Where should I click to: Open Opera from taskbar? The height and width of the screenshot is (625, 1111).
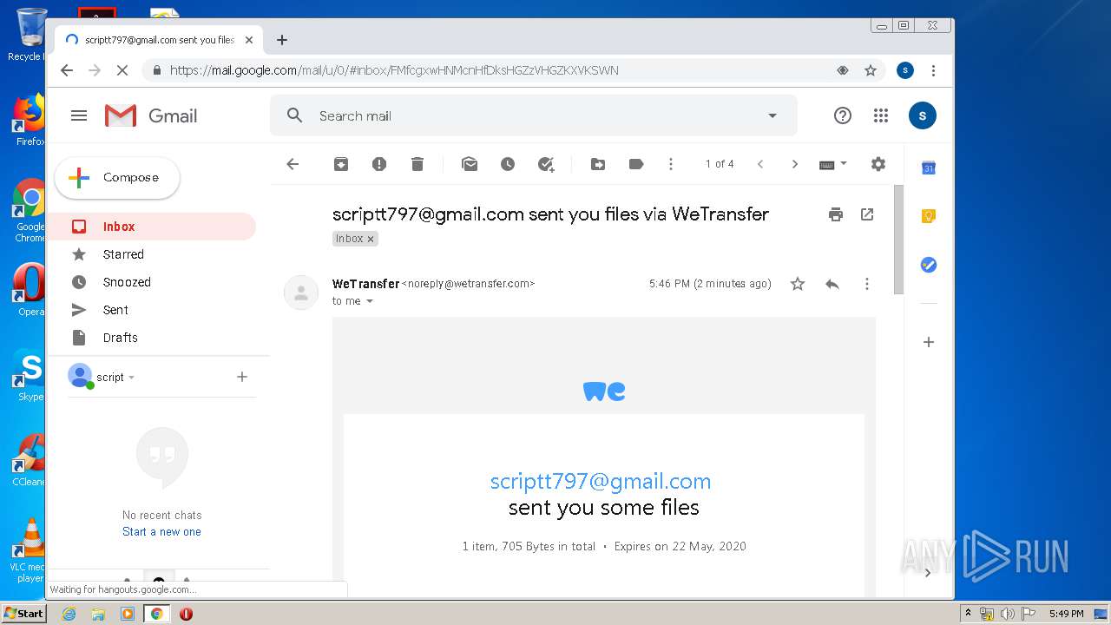click(x=186, y=614)
